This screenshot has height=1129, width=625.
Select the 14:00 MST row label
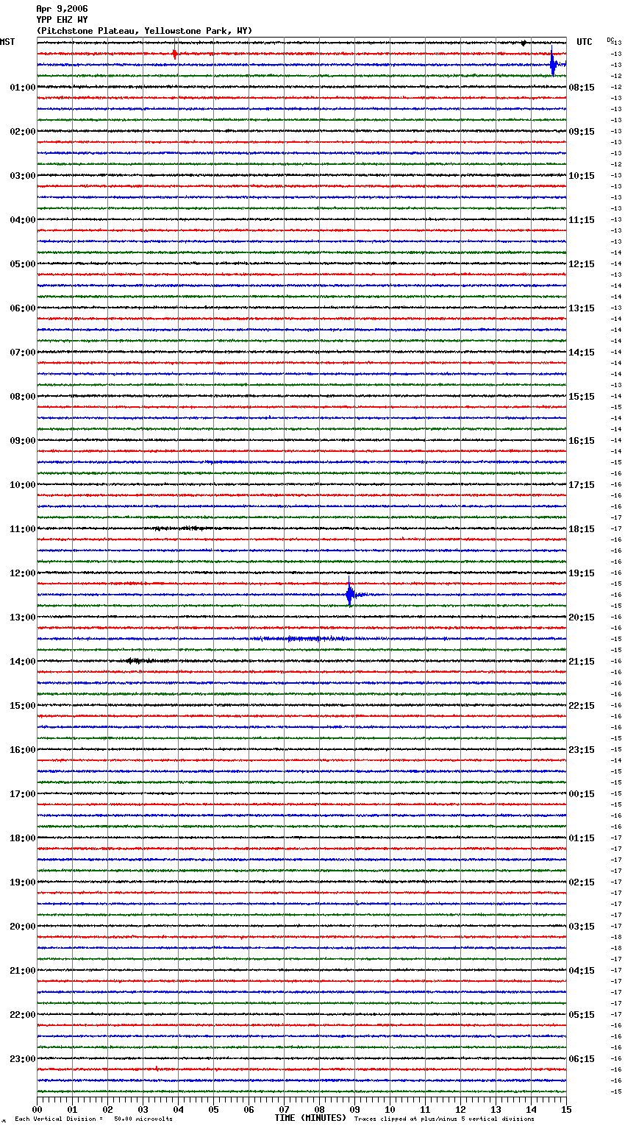click(x=23, y=662)
